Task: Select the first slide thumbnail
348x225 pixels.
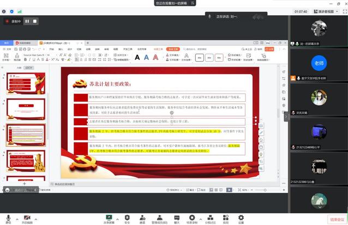Action: [x=26, y=83]
